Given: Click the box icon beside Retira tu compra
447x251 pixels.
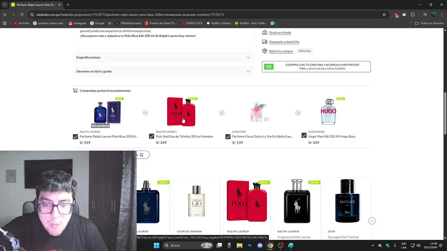Looking at the screenshot, I should (265, 51).
